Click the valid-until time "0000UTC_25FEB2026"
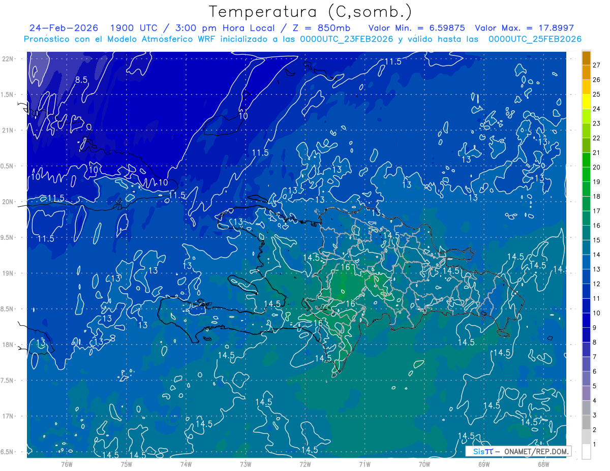610x471 pixels. (x=535, y=39)
